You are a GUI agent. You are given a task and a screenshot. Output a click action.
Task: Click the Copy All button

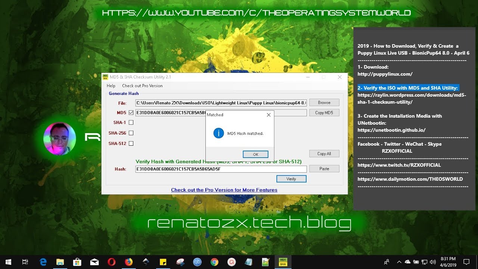click(x=324, y=154)
